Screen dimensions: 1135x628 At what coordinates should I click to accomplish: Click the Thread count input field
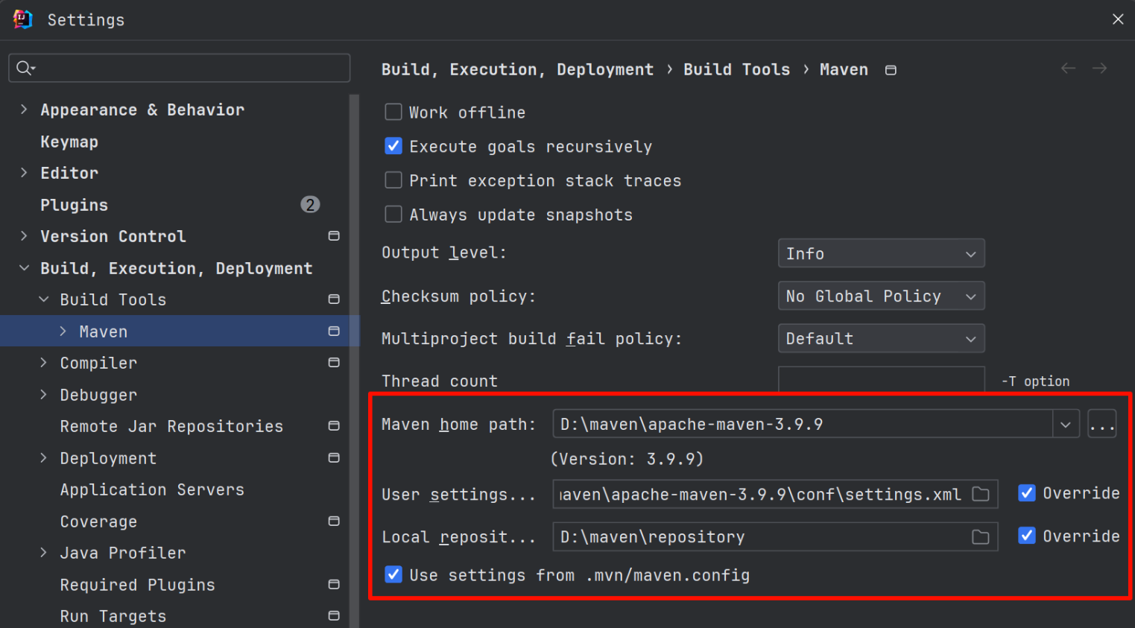pos(881,380)
